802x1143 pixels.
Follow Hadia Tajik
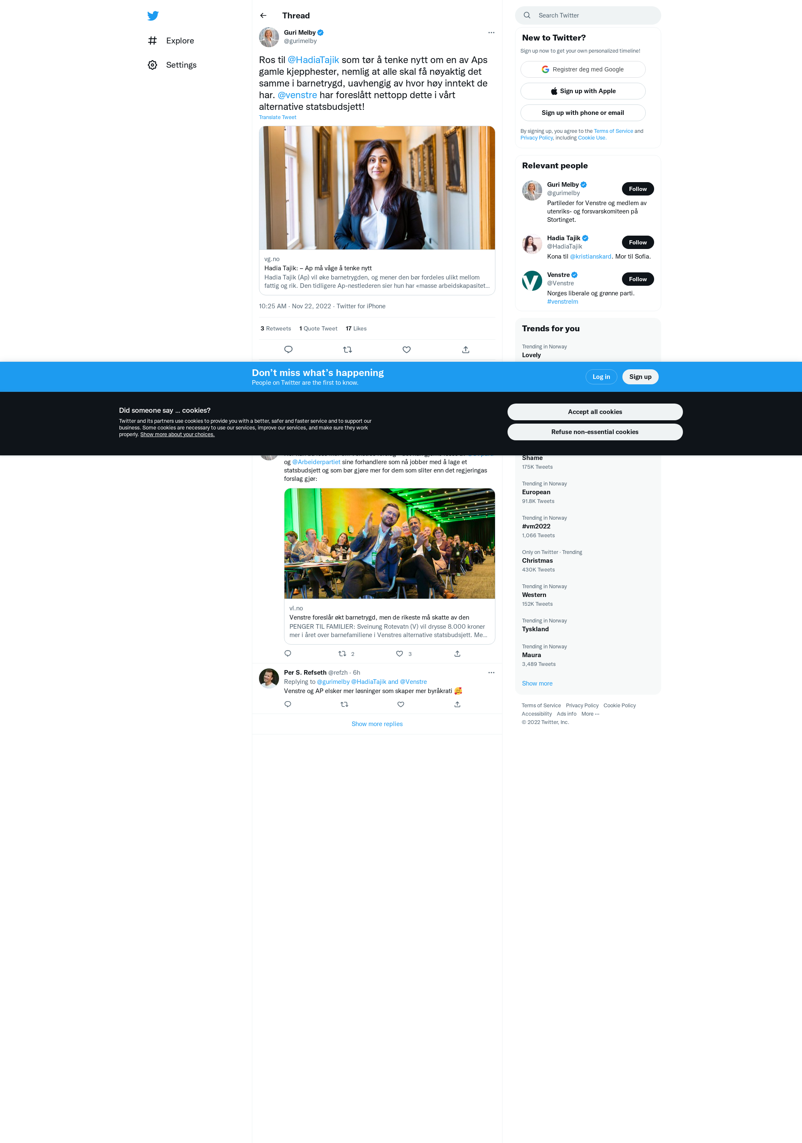[x=638, y=242]
